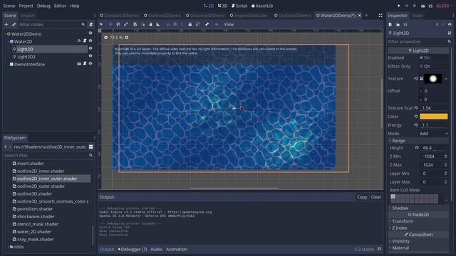Open the script attached to DemoInterface
This screenshot has height=256, width=456.
[85, 63]
